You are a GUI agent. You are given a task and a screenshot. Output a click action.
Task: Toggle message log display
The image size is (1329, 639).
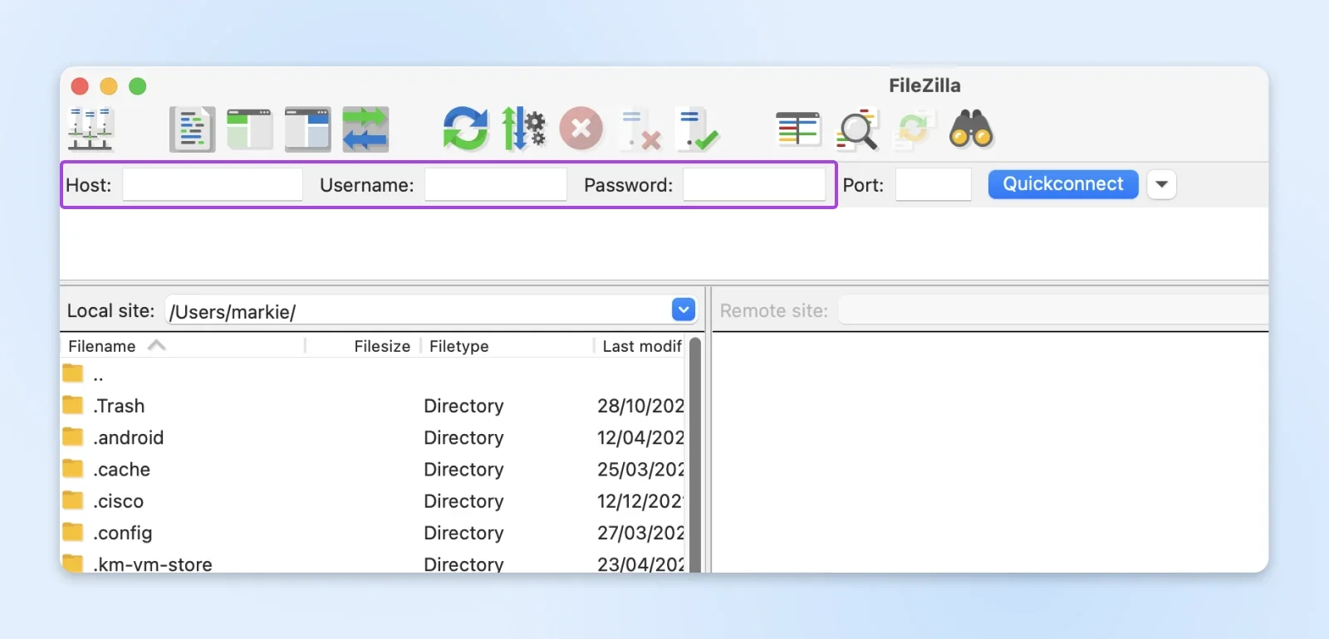click(x=193, y=129)
